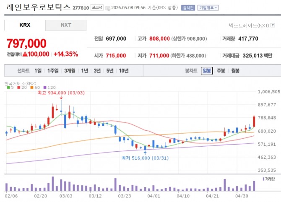This screenshot has height=202, width=281.
Task: Click the 실시간 real-time button
Action: click(x=188, y=8)
